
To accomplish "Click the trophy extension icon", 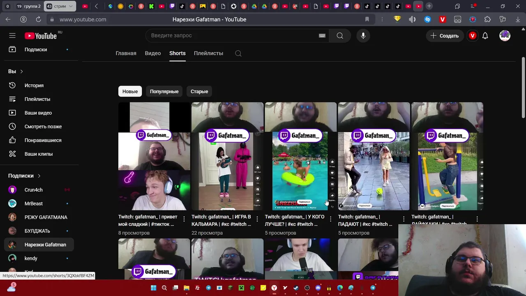I will (397, 19).
